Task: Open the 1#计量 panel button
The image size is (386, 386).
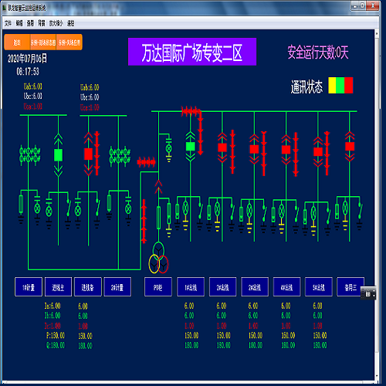Action: coord(29,287)
